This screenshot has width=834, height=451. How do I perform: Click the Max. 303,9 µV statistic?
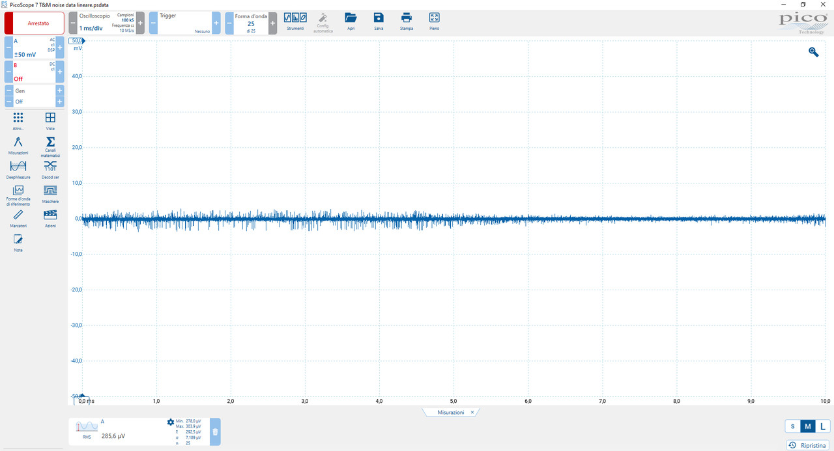(x=188, y=426)
